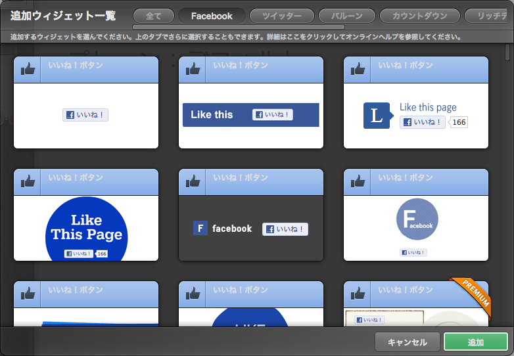
Task: Open the バルーン tab
Action: [347, 16]
